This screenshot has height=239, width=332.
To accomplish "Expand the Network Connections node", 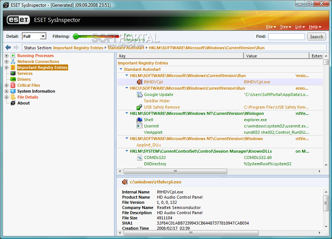I will (7, 62).
